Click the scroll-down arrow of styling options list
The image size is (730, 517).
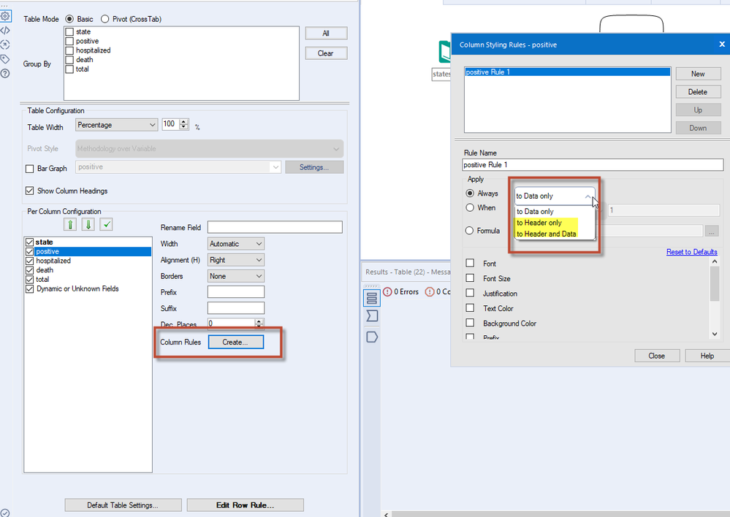[x=715, y=334]
